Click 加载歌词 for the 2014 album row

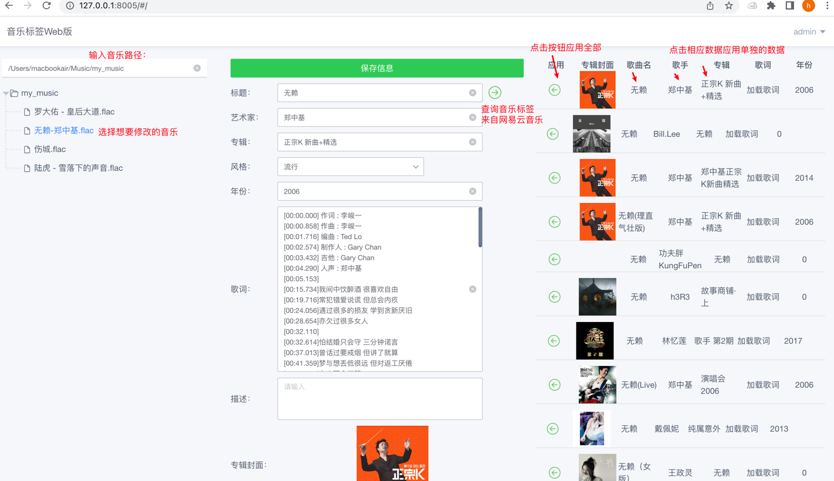tap(762, 178)
